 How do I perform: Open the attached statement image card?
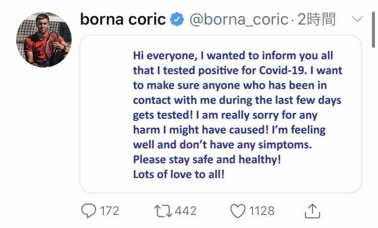point(221,114)
